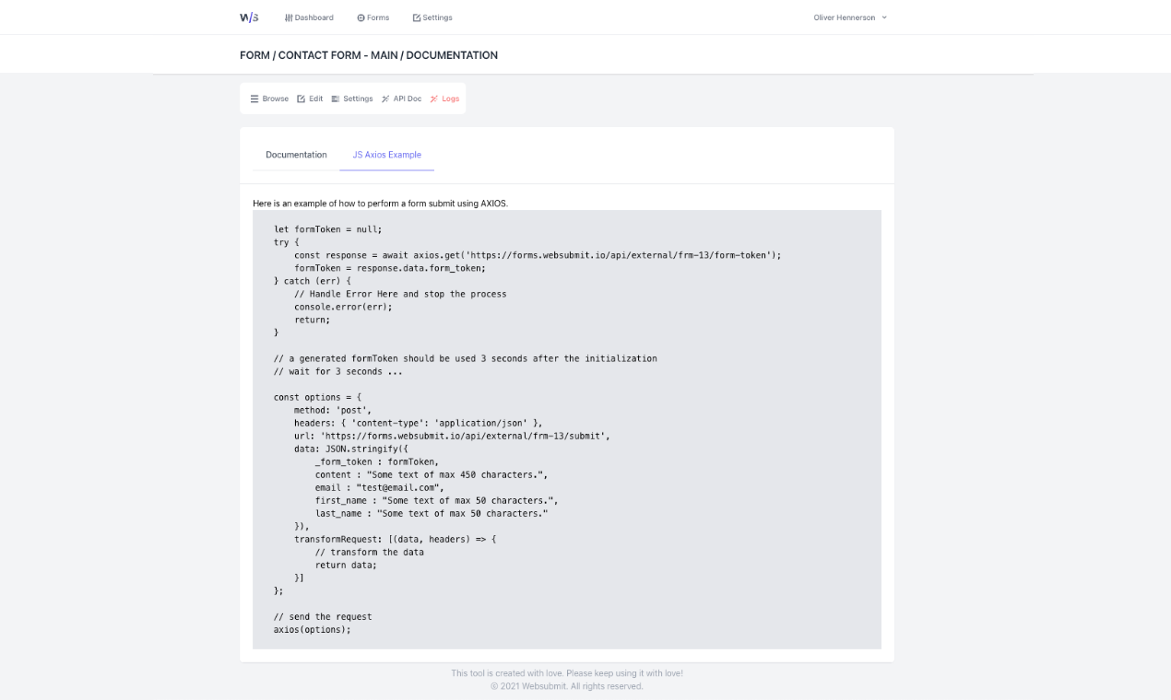Open the Dashboard using its navbar icon
Viewport: 1171px width, 700px height.
tap(290, 17)
